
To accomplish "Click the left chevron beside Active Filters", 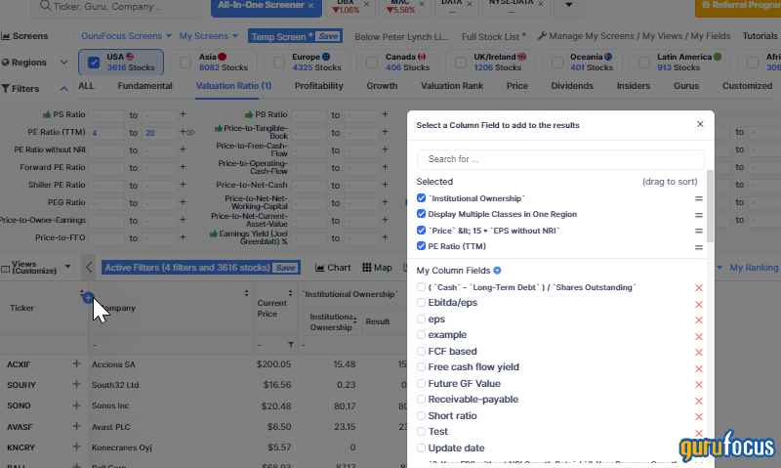I will 89,267.
